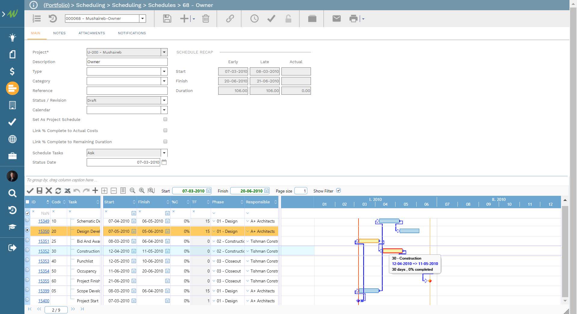Click the red Construction Gantt bar

pos(392,251)
